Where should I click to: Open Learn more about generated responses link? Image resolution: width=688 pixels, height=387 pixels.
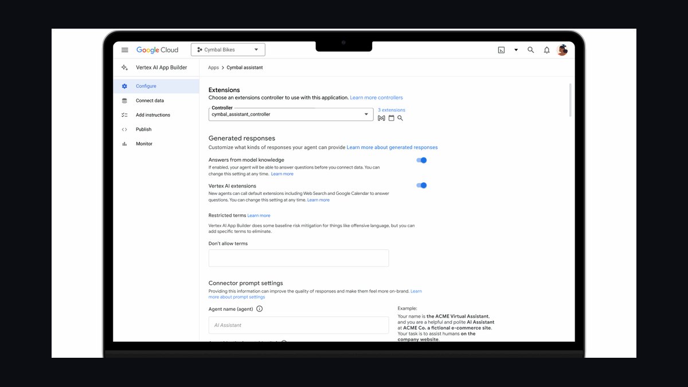pyautogui.click(x=392, y=147)
